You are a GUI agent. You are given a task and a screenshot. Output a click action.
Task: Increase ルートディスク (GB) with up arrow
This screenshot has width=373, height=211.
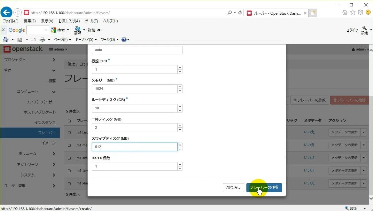[180, 106]
